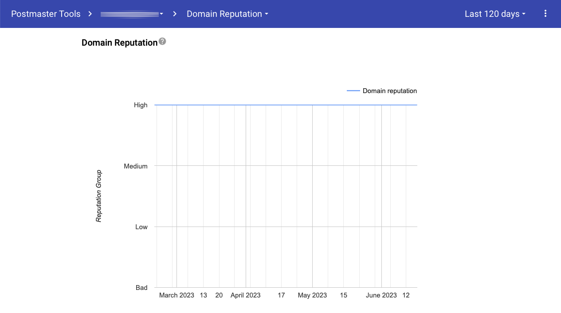Image resolution: width=561 pixels, height=313 pixels.
Task: Navigate back via the Postmaster Tools link
Action: pos(46,14)
